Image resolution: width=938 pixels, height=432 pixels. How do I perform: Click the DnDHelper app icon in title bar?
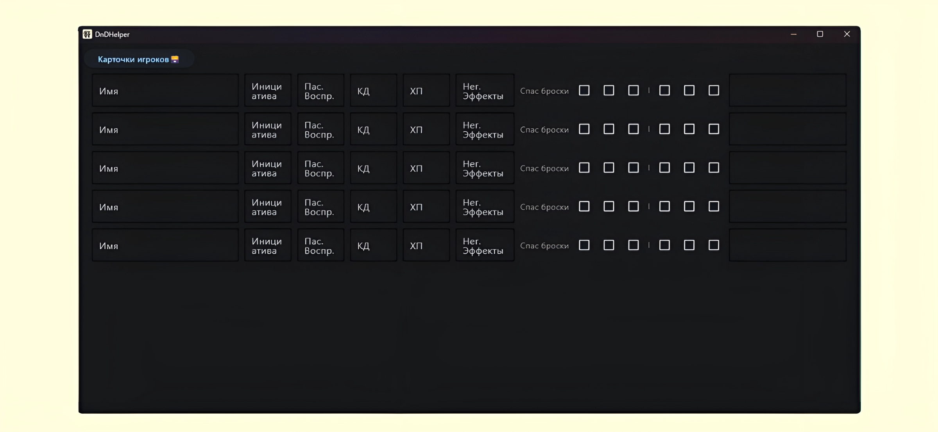[x=87, y=34]
